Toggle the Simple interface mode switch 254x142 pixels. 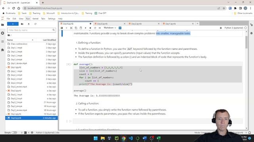(14, 133)
